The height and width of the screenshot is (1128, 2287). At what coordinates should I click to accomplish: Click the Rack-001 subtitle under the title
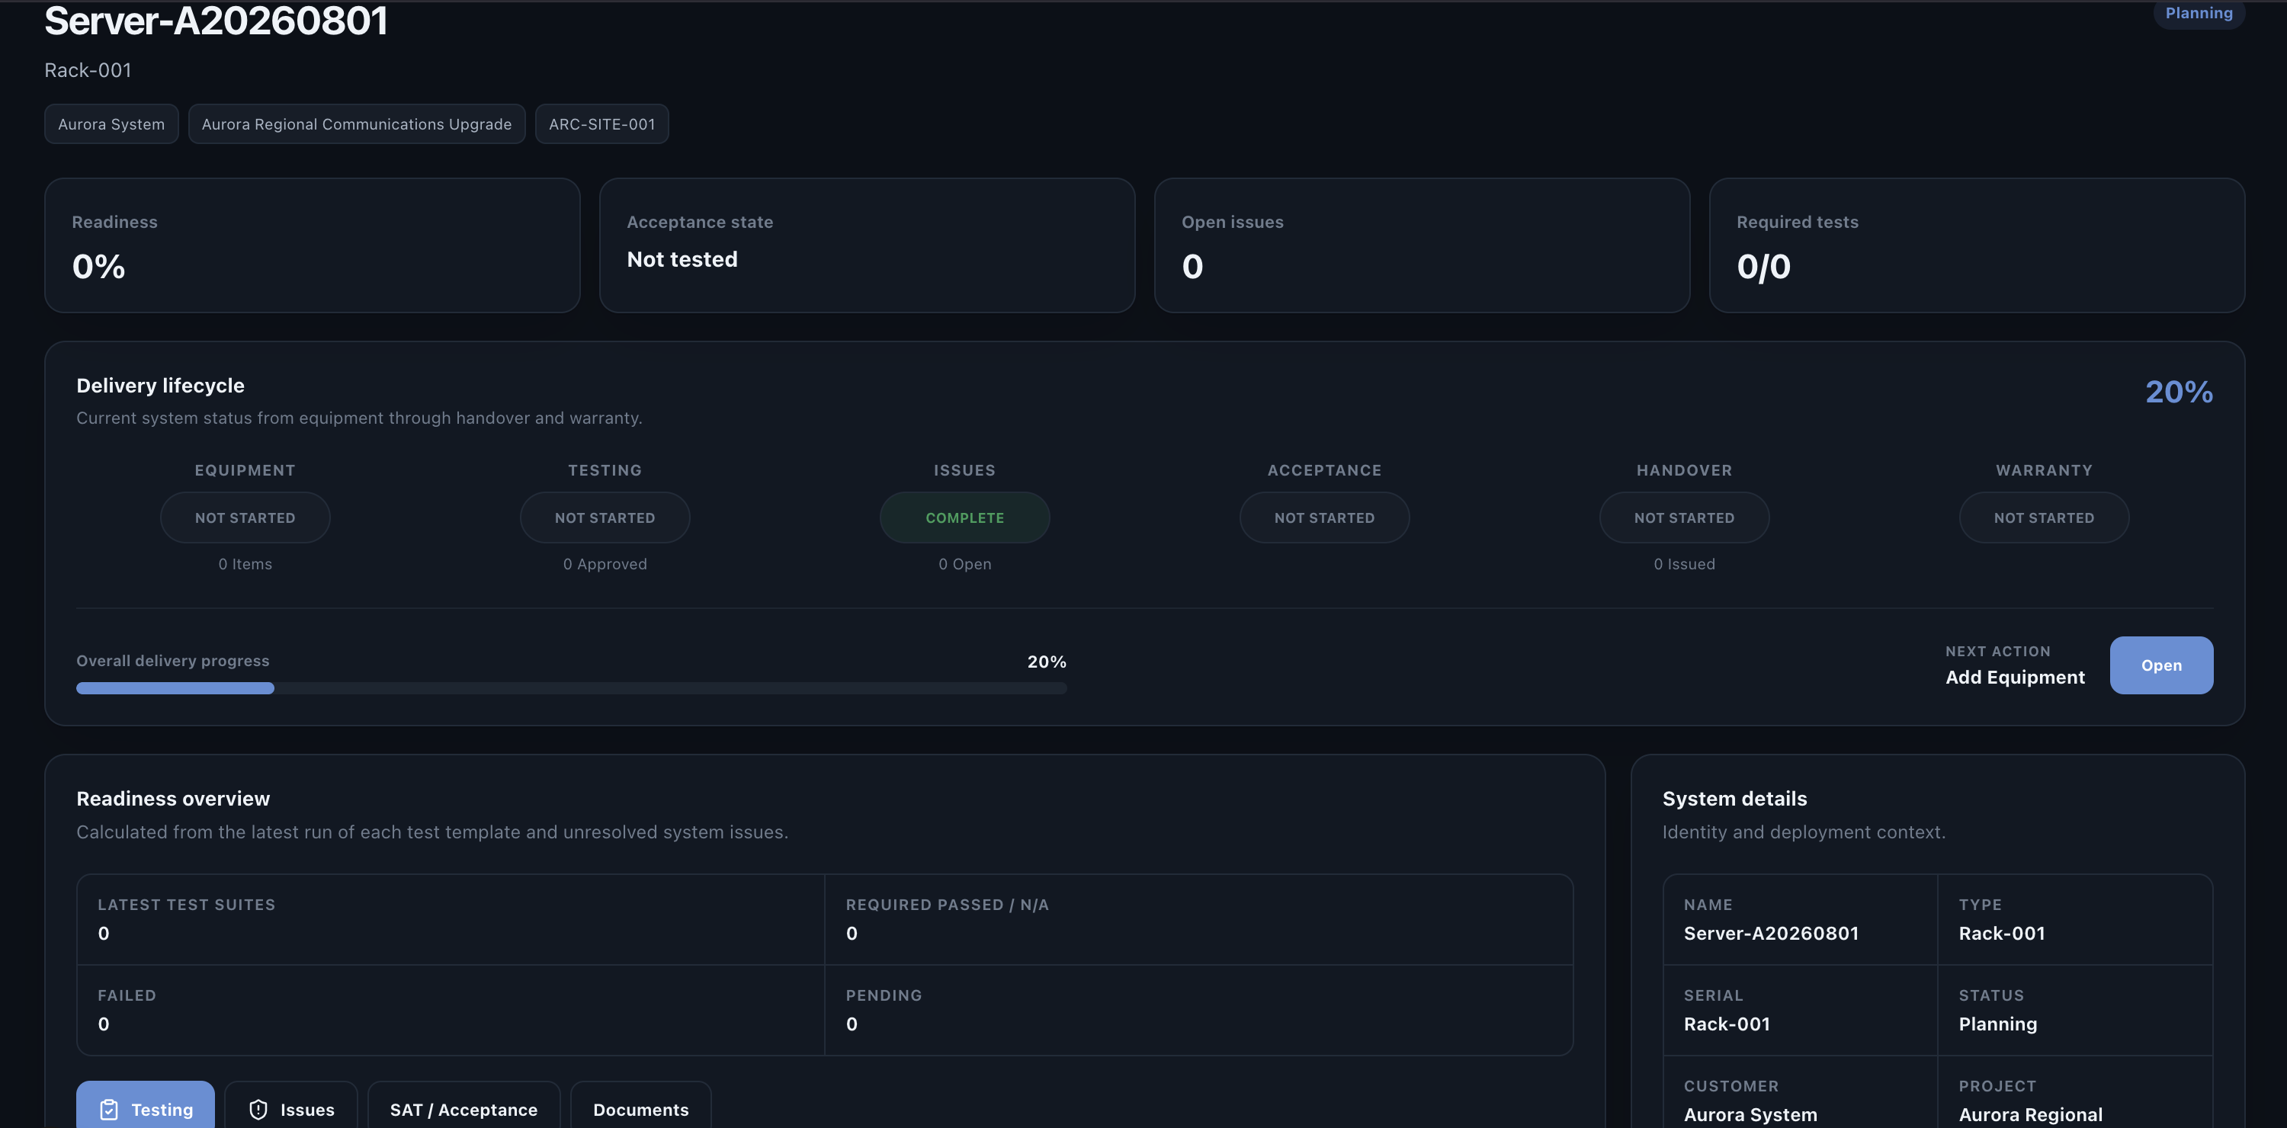[88, 70]
